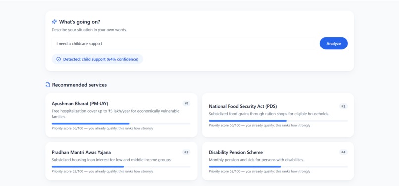Click the sparkle icon beside What's going on?

[54, 22]
